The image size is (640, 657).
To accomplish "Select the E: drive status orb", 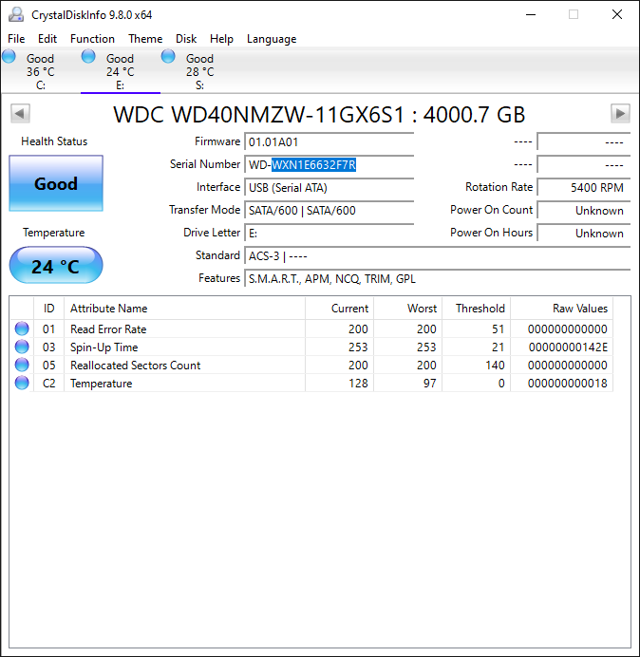I will point(88,56).
